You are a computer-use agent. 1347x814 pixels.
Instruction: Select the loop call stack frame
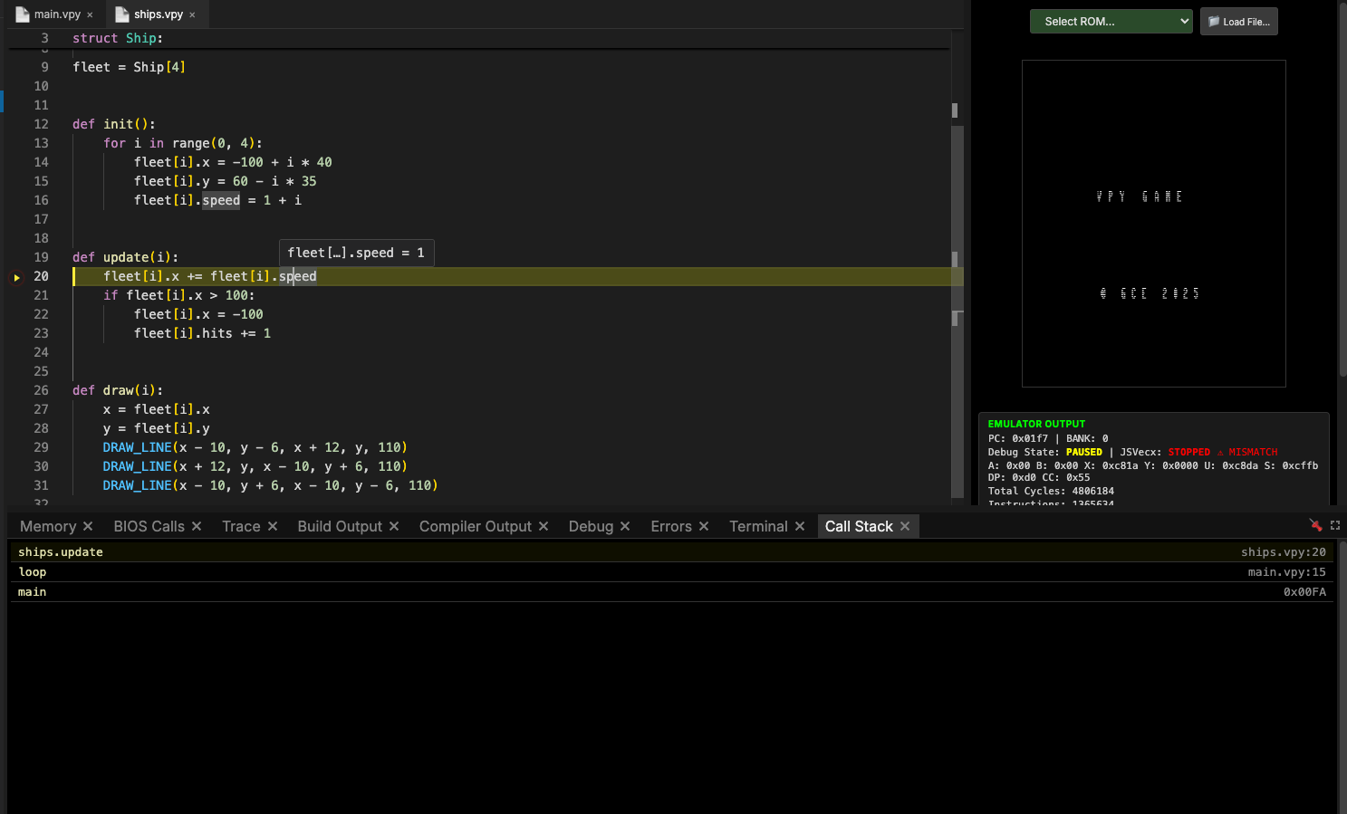[x=670, y=572]
